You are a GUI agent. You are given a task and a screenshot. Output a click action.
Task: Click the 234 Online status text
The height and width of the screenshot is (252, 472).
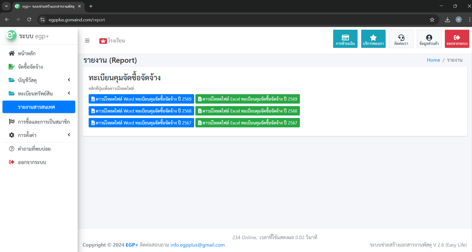click(244, 237)
